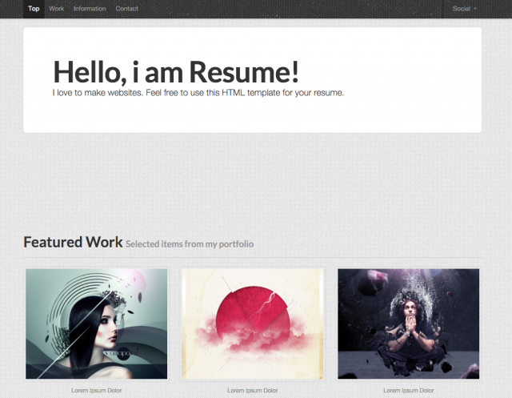The height and width of the screenshot is (398, 512).
Task: Jump to the Contact section
Action: [x=126, y=9]
